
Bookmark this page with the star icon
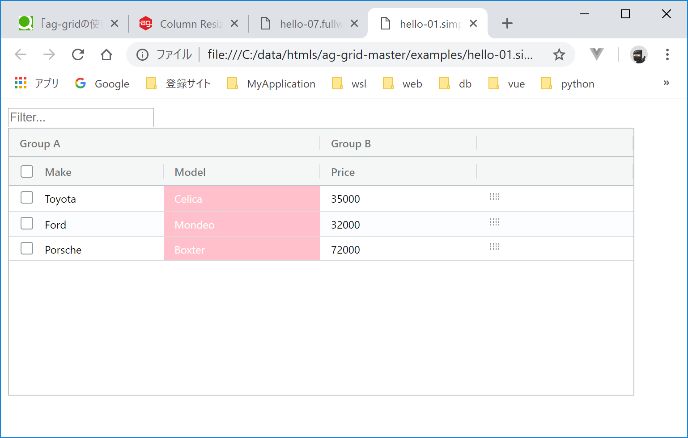coord(559,54)
